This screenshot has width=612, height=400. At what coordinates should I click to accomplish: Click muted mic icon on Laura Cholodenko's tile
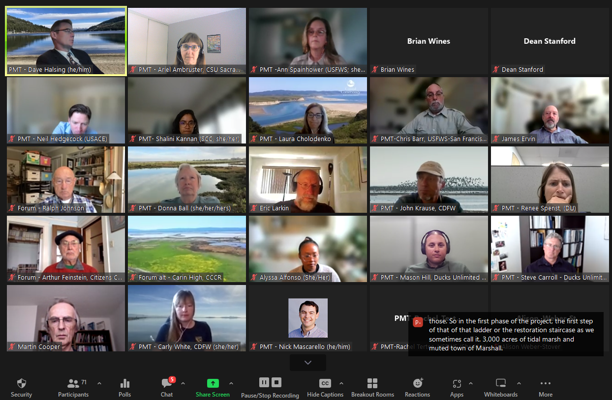254,139
